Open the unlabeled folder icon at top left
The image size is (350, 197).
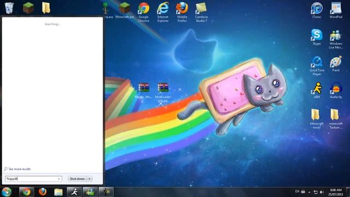click(46, 8)
